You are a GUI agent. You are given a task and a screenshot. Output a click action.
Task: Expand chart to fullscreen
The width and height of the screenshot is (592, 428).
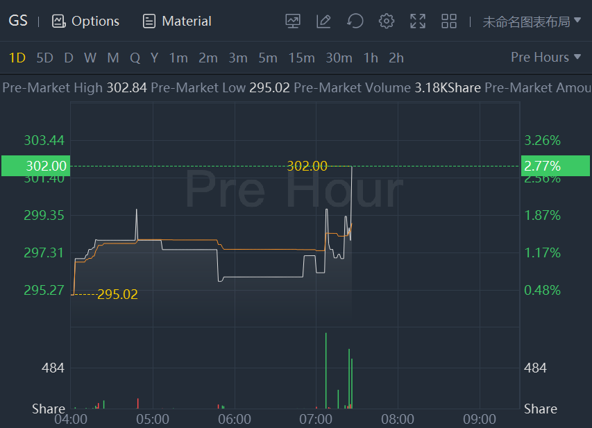click(418, 22)
